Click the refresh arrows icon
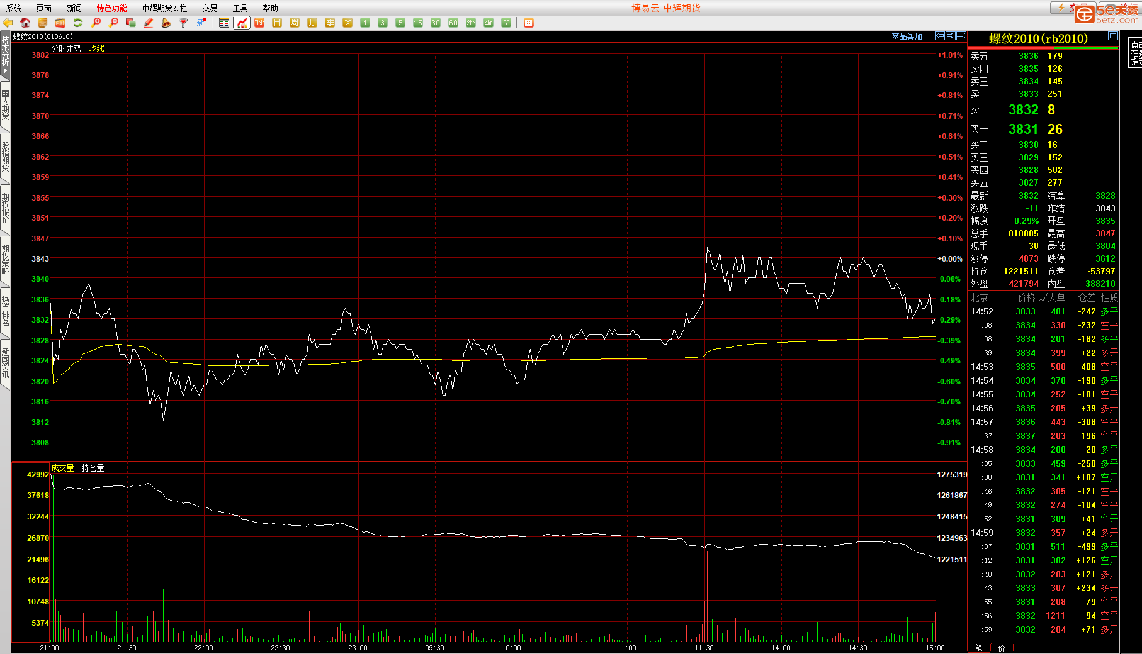The image size is (1142, 654). pos(78,23)
